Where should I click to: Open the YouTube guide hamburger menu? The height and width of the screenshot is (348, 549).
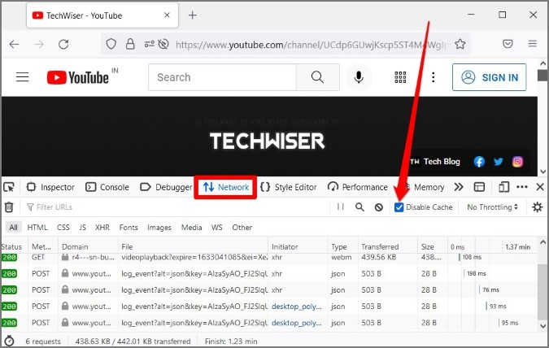pyautogui.click(x=23, y=77)
